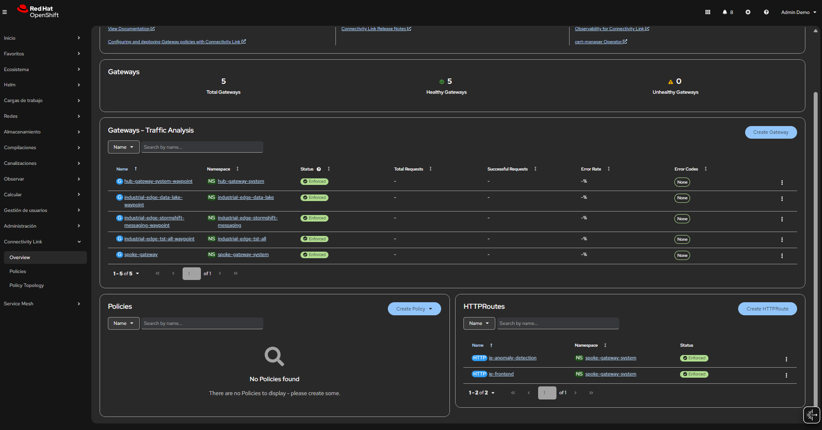The width and height of the screenshot is (822, 430).
Task: Click the Create Gateway button
Action: (771, 132)
